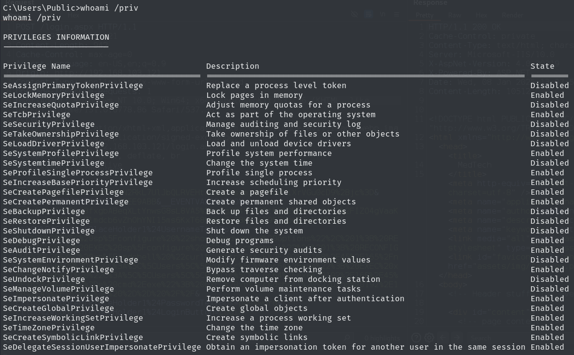Viewport: 574px width, 355px height.
Task: Click the State column header
Action: point(542,66)
